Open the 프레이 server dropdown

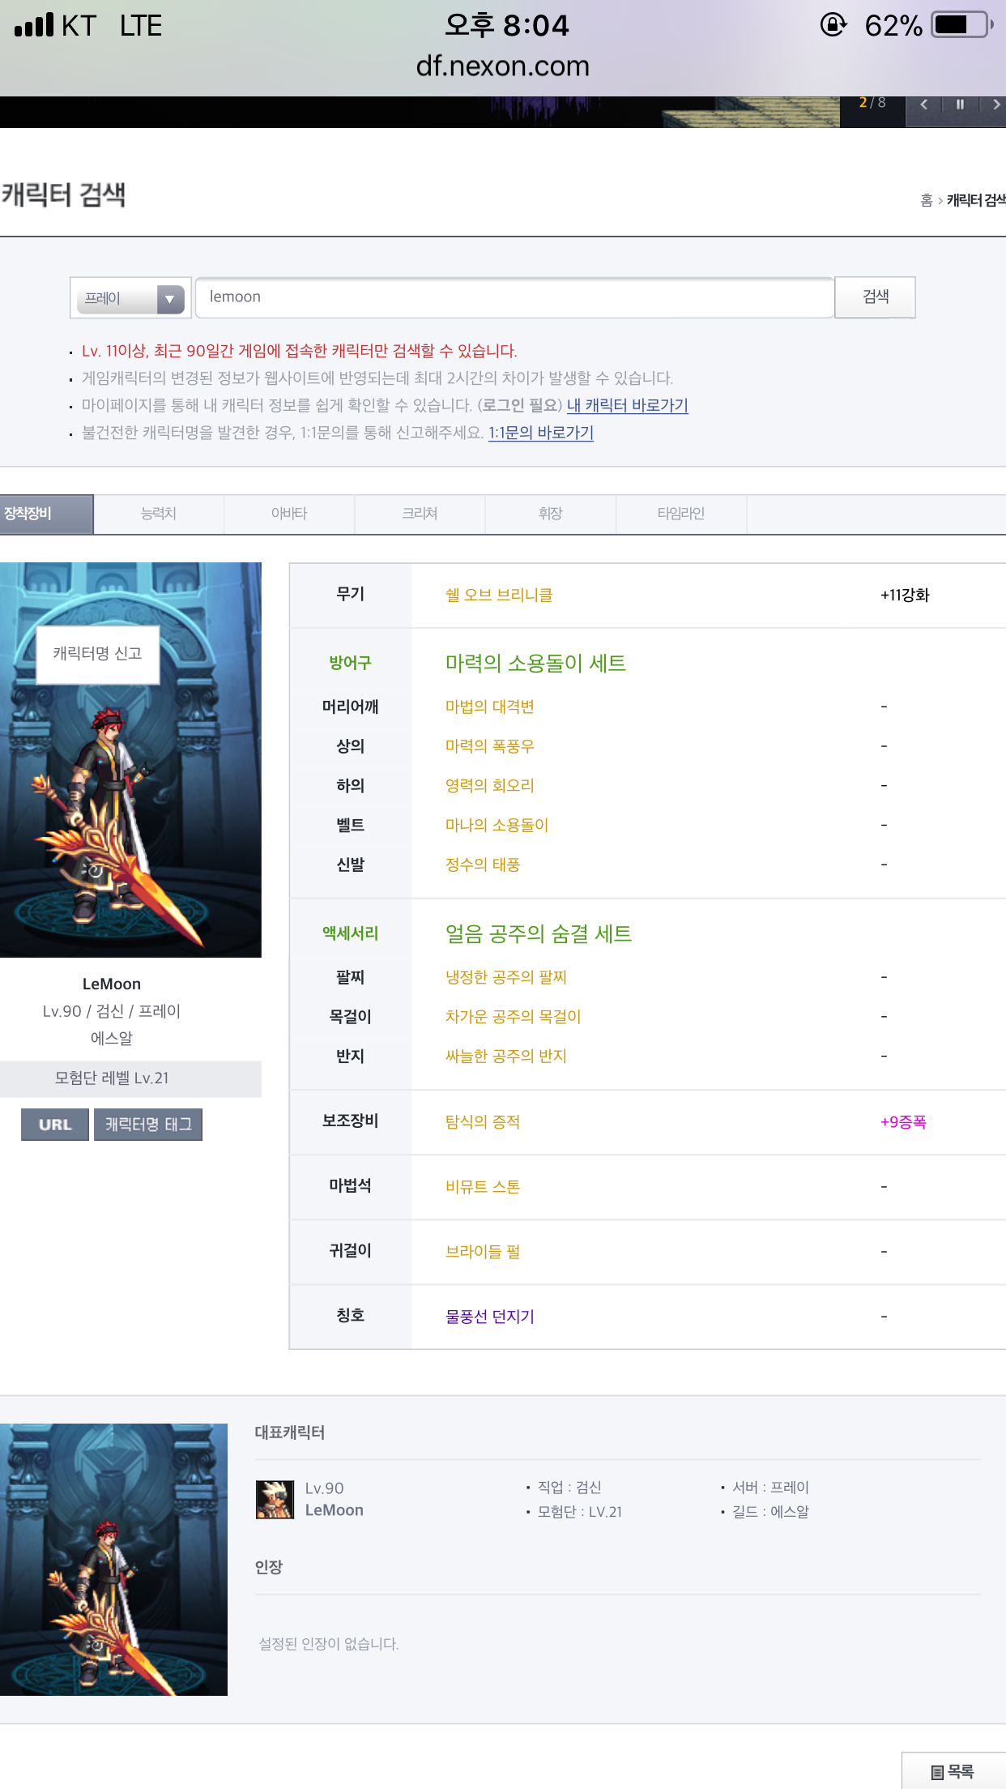point(130,298)
